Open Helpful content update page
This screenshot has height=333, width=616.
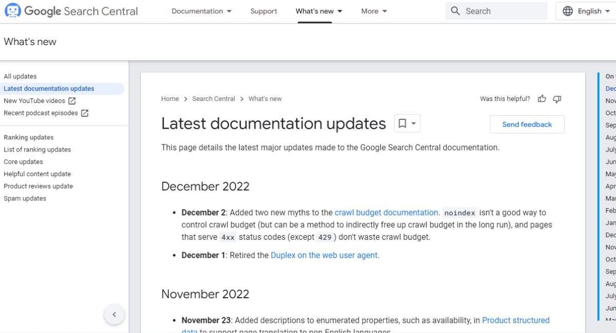click(x=37, y=174)
